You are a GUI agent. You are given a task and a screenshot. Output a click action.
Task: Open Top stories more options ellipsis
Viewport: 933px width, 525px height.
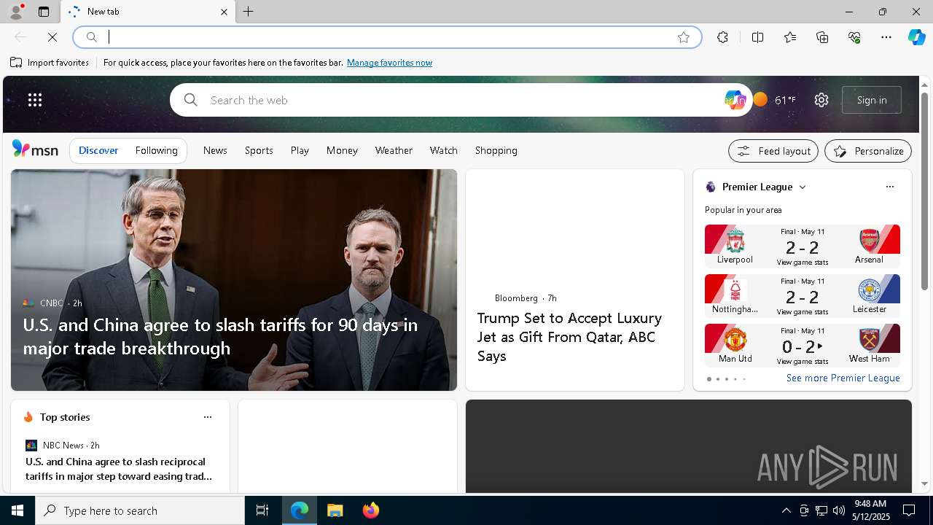click(x=208, y=417)
